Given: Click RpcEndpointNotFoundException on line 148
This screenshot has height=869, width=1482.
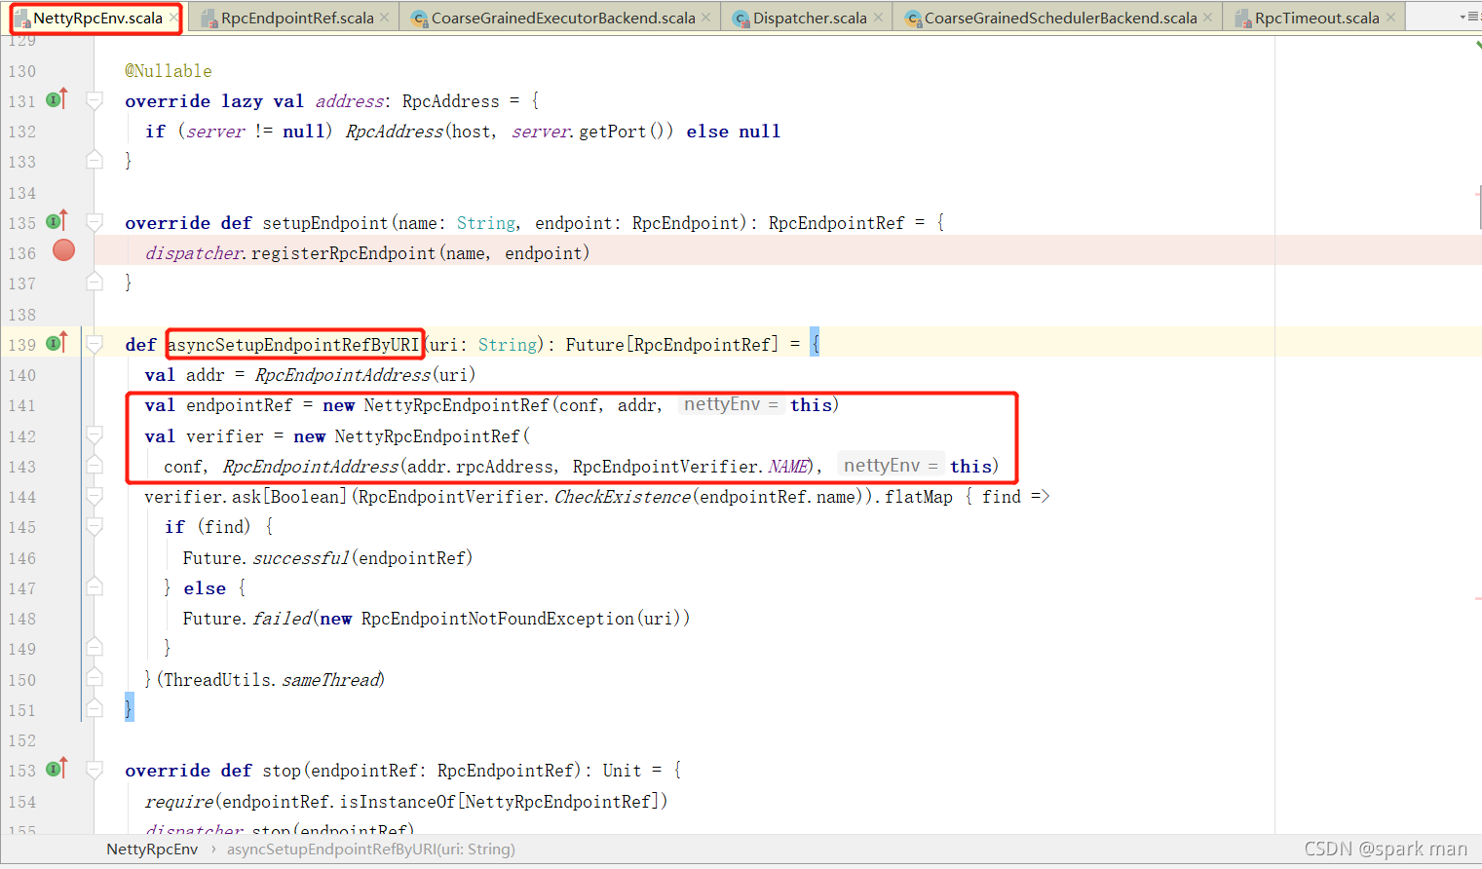Looking at the screenshot, I should [x=497, y=619].
